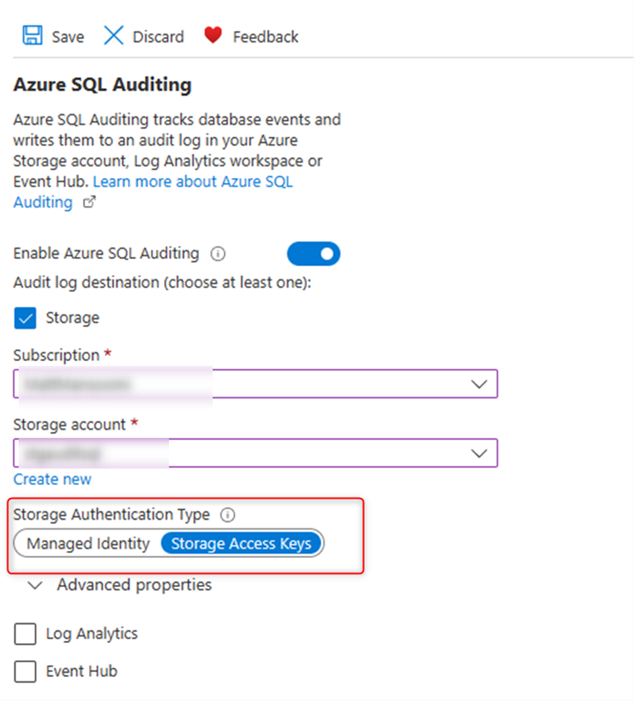Open the Storage account dropdown
Image resolution: width=634 pixels, height=701 pixels.
point(256,453)
